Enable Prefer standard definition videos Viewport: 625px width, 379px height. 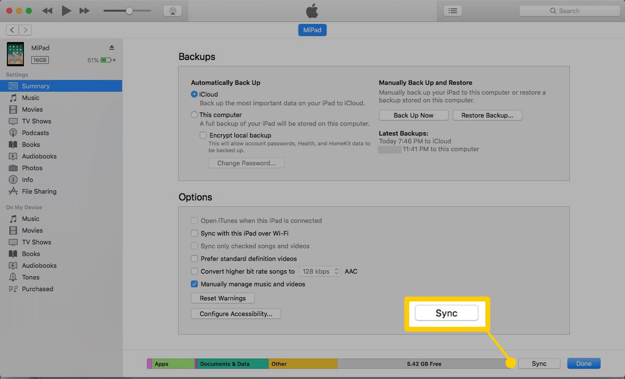pos(194,259)
